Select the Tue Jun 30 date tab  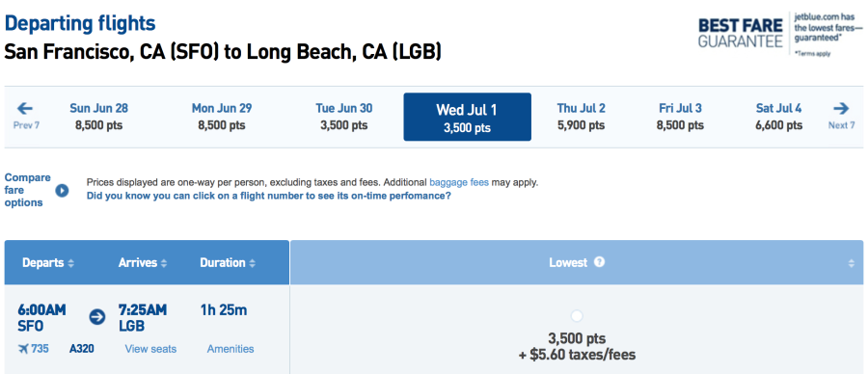click(343, 117)
